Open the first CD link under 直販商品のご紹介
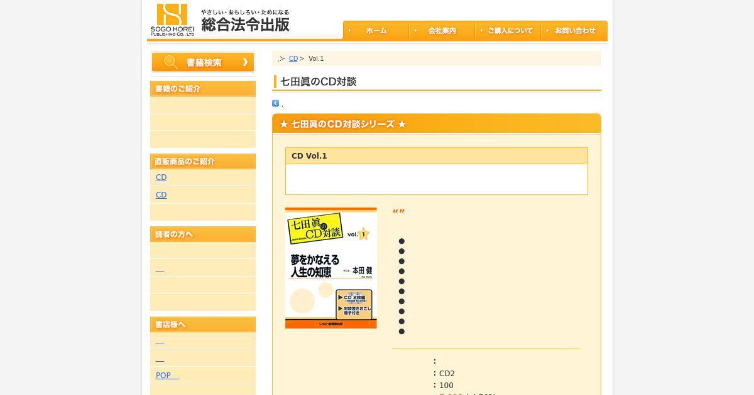The image size is (754, 395). click(x=161, y=177)
